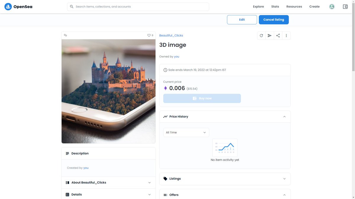Open the account avatar menu
Screen dimensions: 355x199
coord(332,6)
